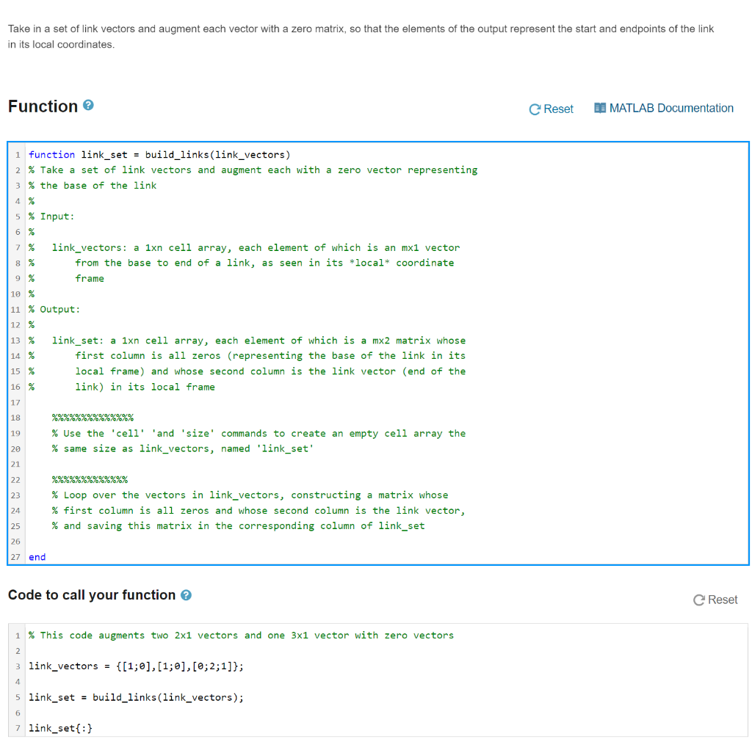Click the percent-sign divider on line 18
This screenshot has height=739, width=752.
93,418
